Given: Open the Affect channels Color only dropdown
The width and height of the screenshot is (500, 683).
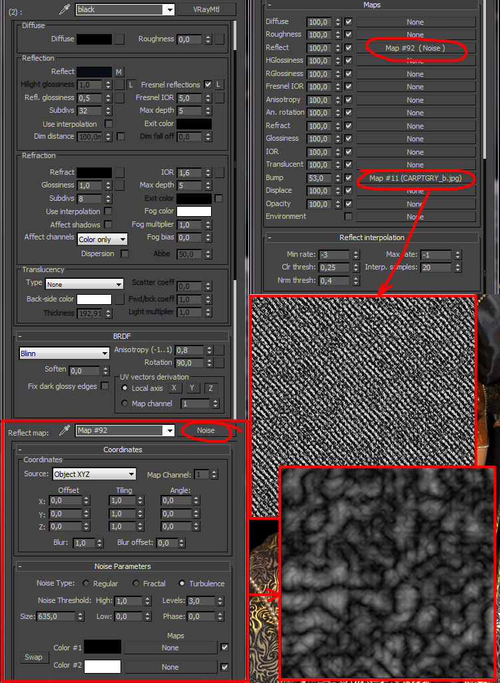Looking at the screenshot, I should pyautogui.click(x=103, y=239).
